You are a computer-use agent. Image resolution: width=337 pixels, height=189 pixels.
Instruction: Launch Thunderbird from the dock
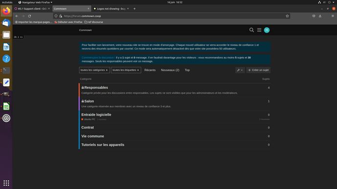[6, 23]
